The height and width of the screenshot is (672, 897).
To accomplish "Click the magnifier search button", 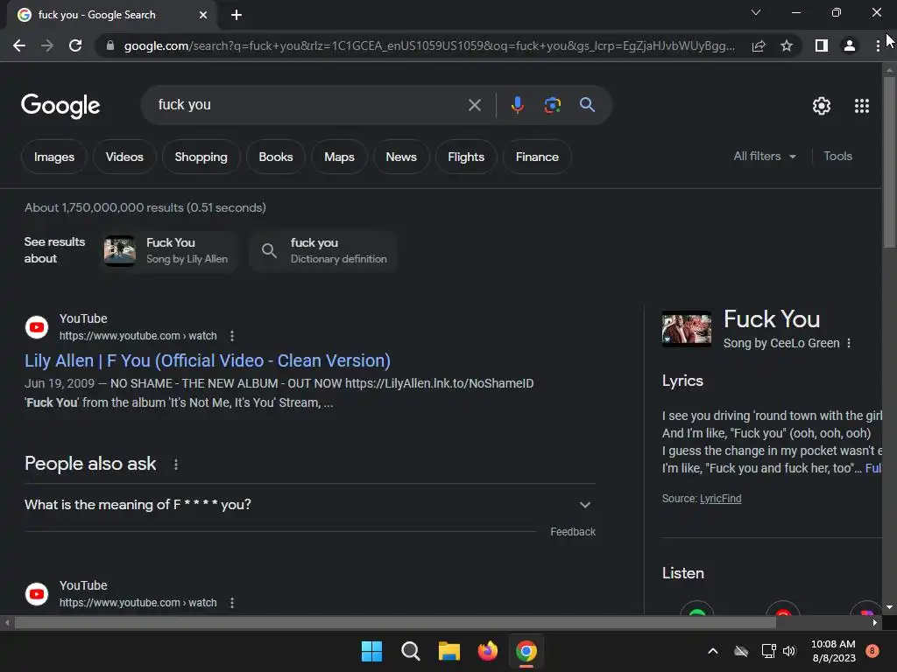I will [x=587, y=105].
